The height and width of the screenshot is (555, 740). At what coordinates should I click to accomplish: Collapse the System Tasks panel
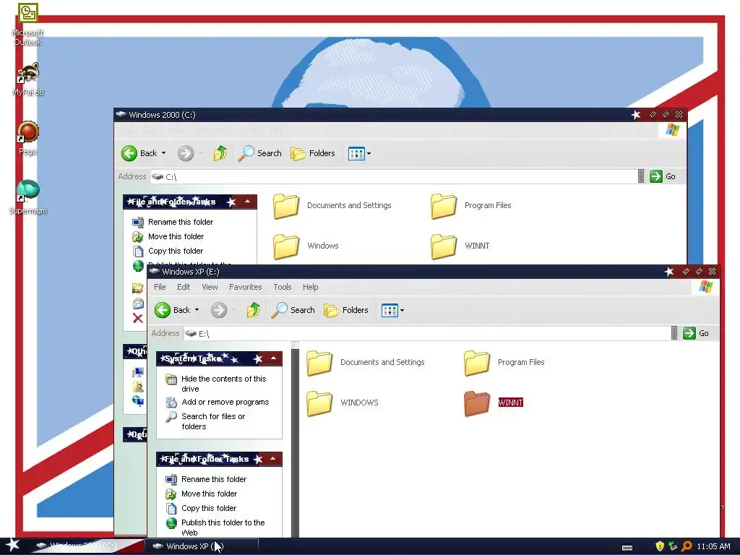pos(273,358)
